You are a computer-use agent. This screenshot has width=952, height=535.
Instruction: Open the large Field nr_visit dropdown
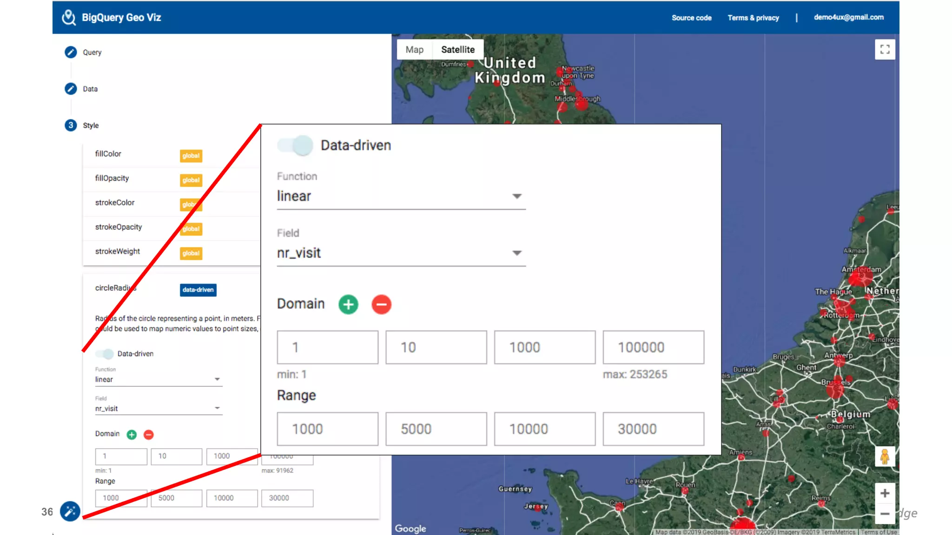401,253
